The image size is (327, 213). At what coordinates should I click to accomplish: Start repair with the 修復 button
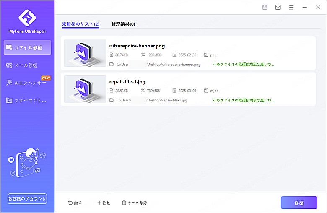pos(299,203)
